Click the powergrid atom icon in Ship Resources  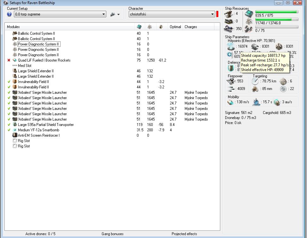point(249,21)
